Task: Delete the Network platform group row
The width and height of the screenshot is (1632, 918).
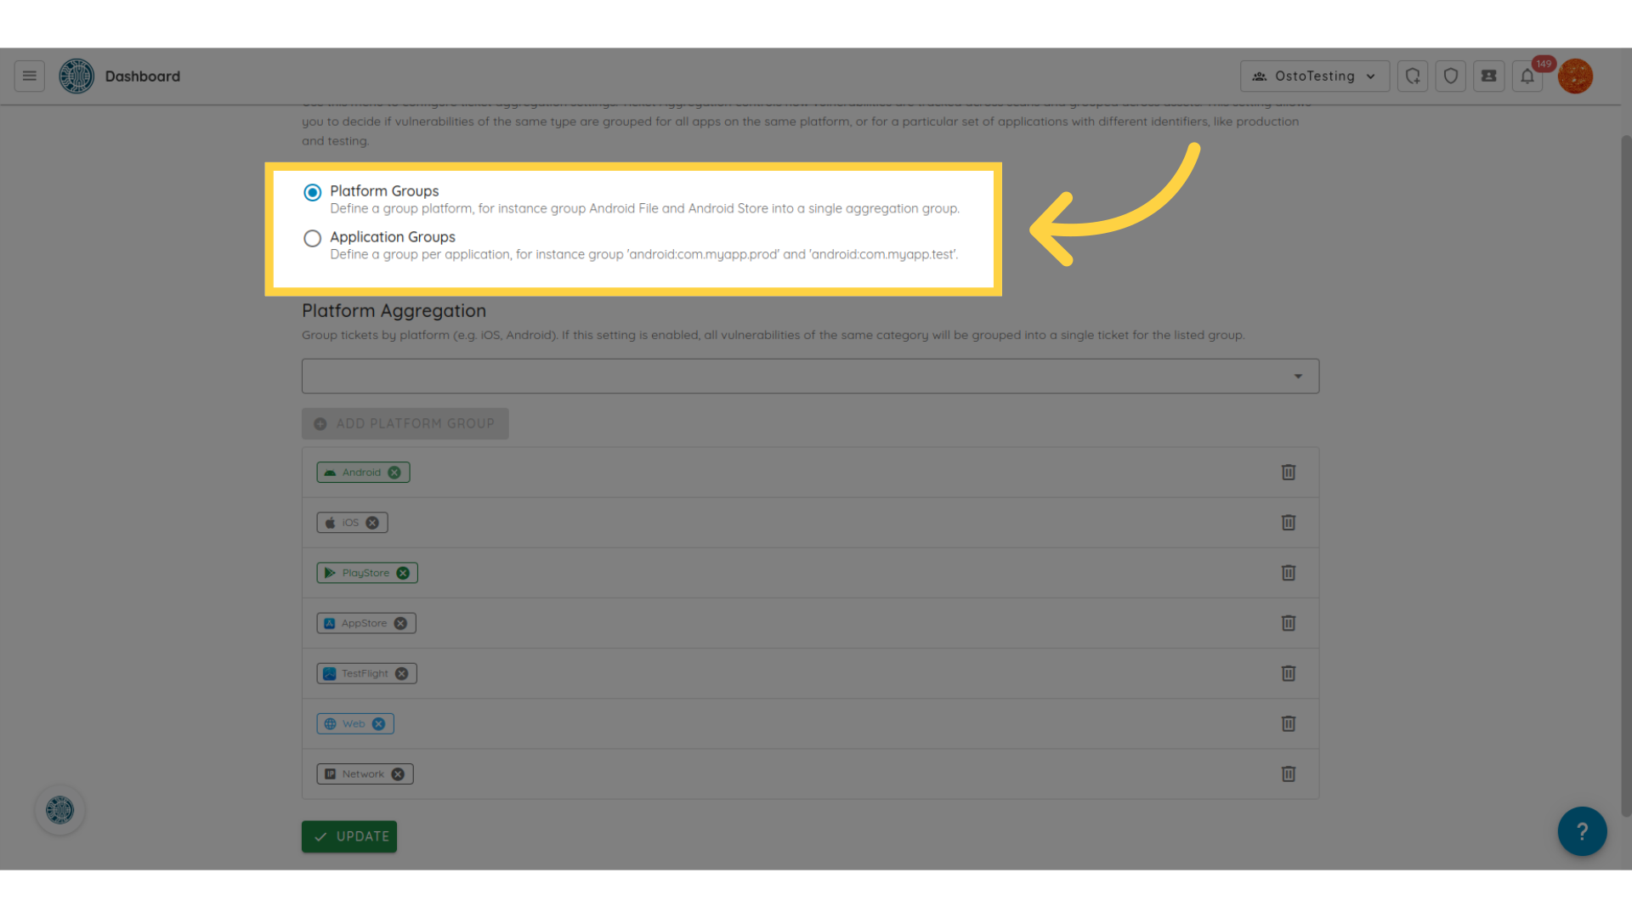Action: click(1289, 774)
